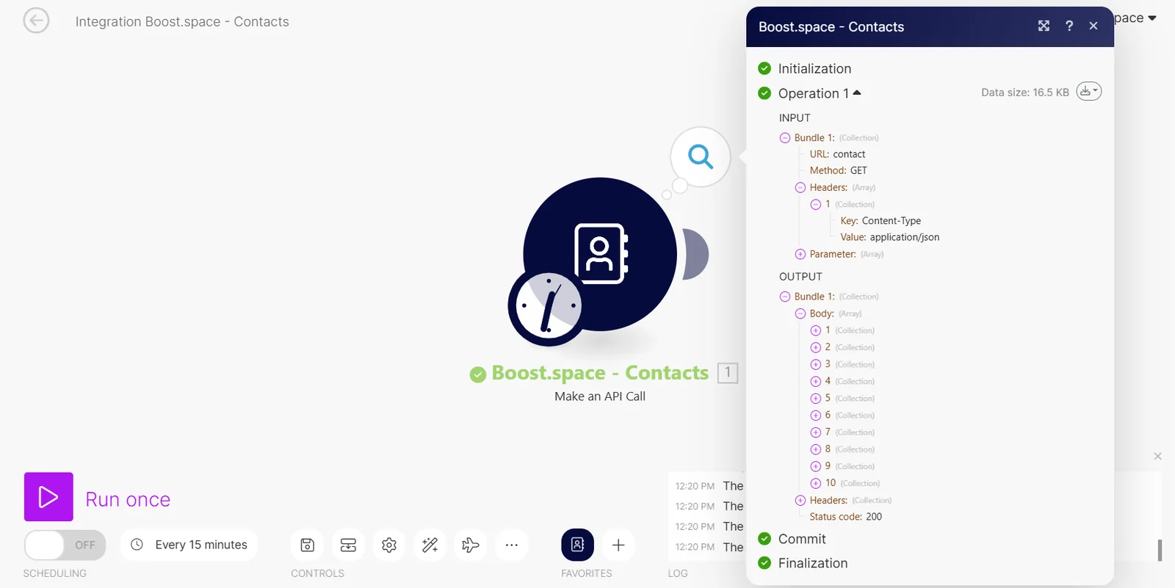
Task: Open the Every 15 minutes schedule setting
Action: 189,545
